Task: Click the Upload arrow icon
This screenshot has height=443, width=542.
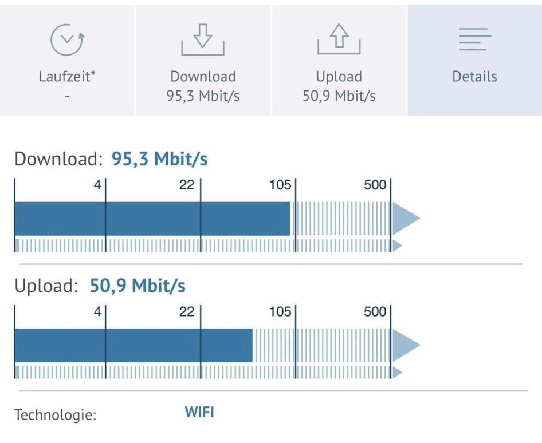Action: tap(339, 39)
